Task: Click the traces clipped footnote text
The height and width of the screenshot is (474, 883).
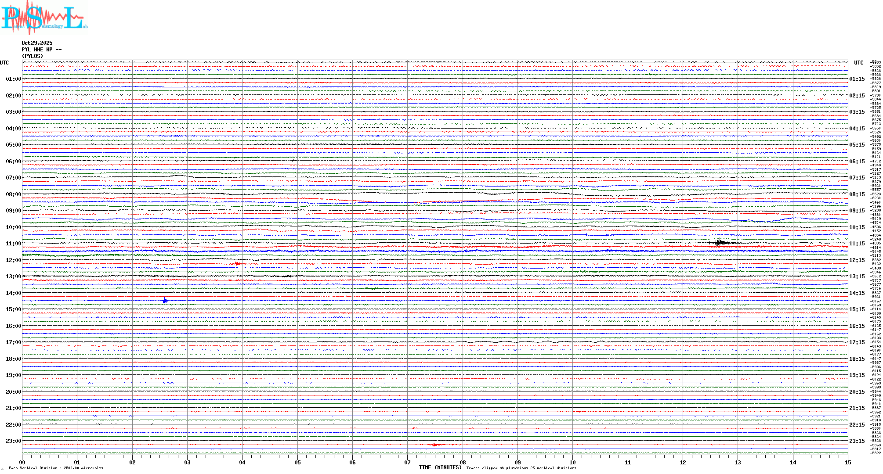Action: coord(521,468)
